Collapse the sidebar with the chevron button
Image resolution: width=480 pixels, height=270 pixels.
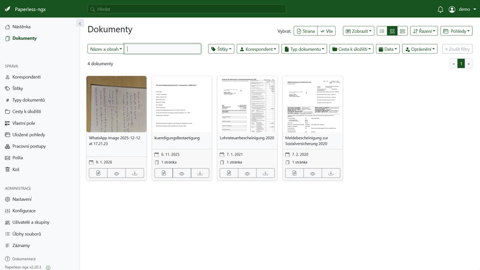(80, 24)
